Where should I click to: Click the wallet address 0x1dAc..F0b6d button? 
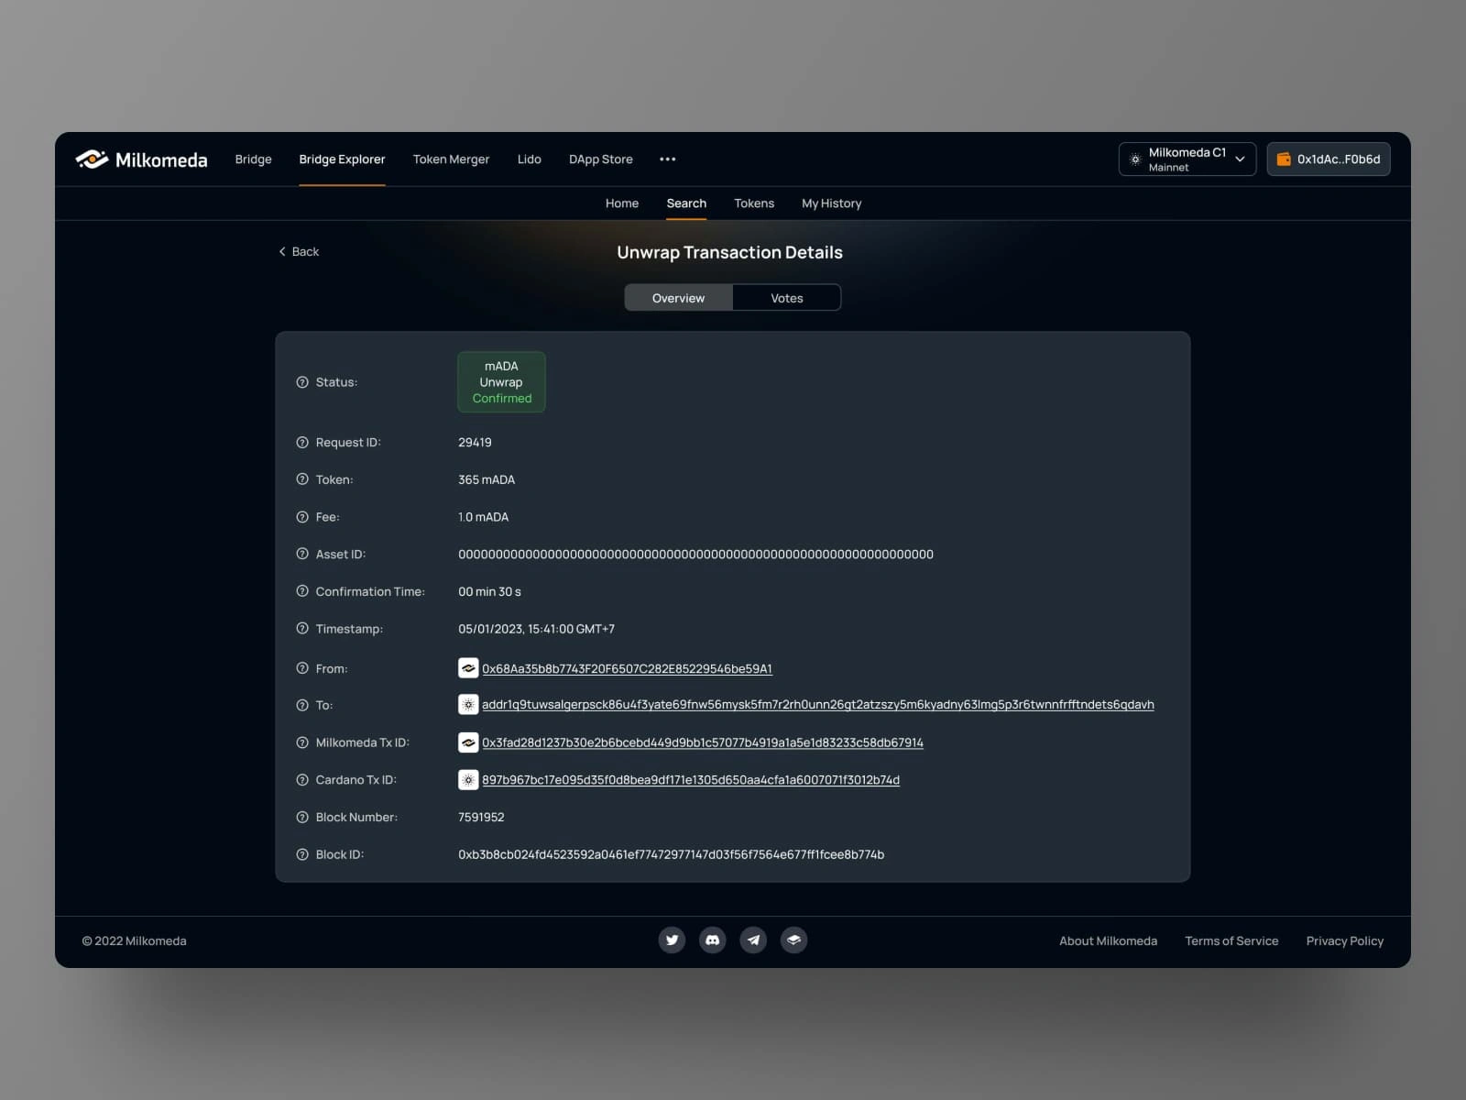1329,159
